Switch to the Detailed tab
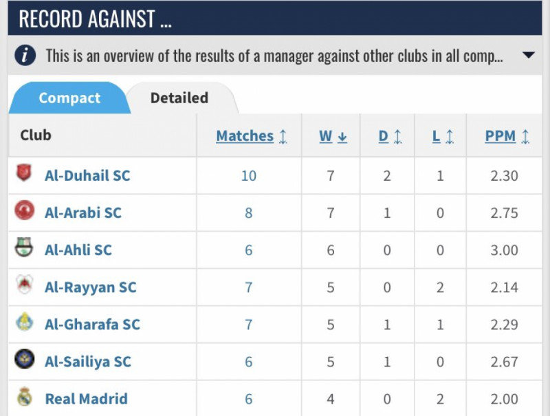The image size is (550, 416). 179,98
